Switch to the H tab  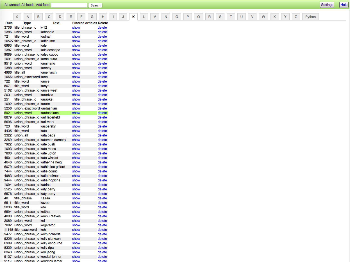103,17
